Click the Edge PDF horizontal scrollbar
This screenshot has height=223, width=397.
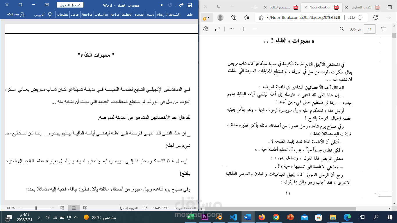tap(280, 208)
